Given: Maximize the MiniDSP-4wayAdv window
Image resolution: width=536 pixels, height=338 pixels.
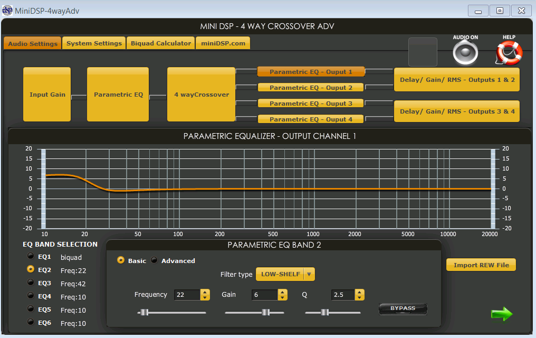Looking at the screenshot, I should click(500, 11).
